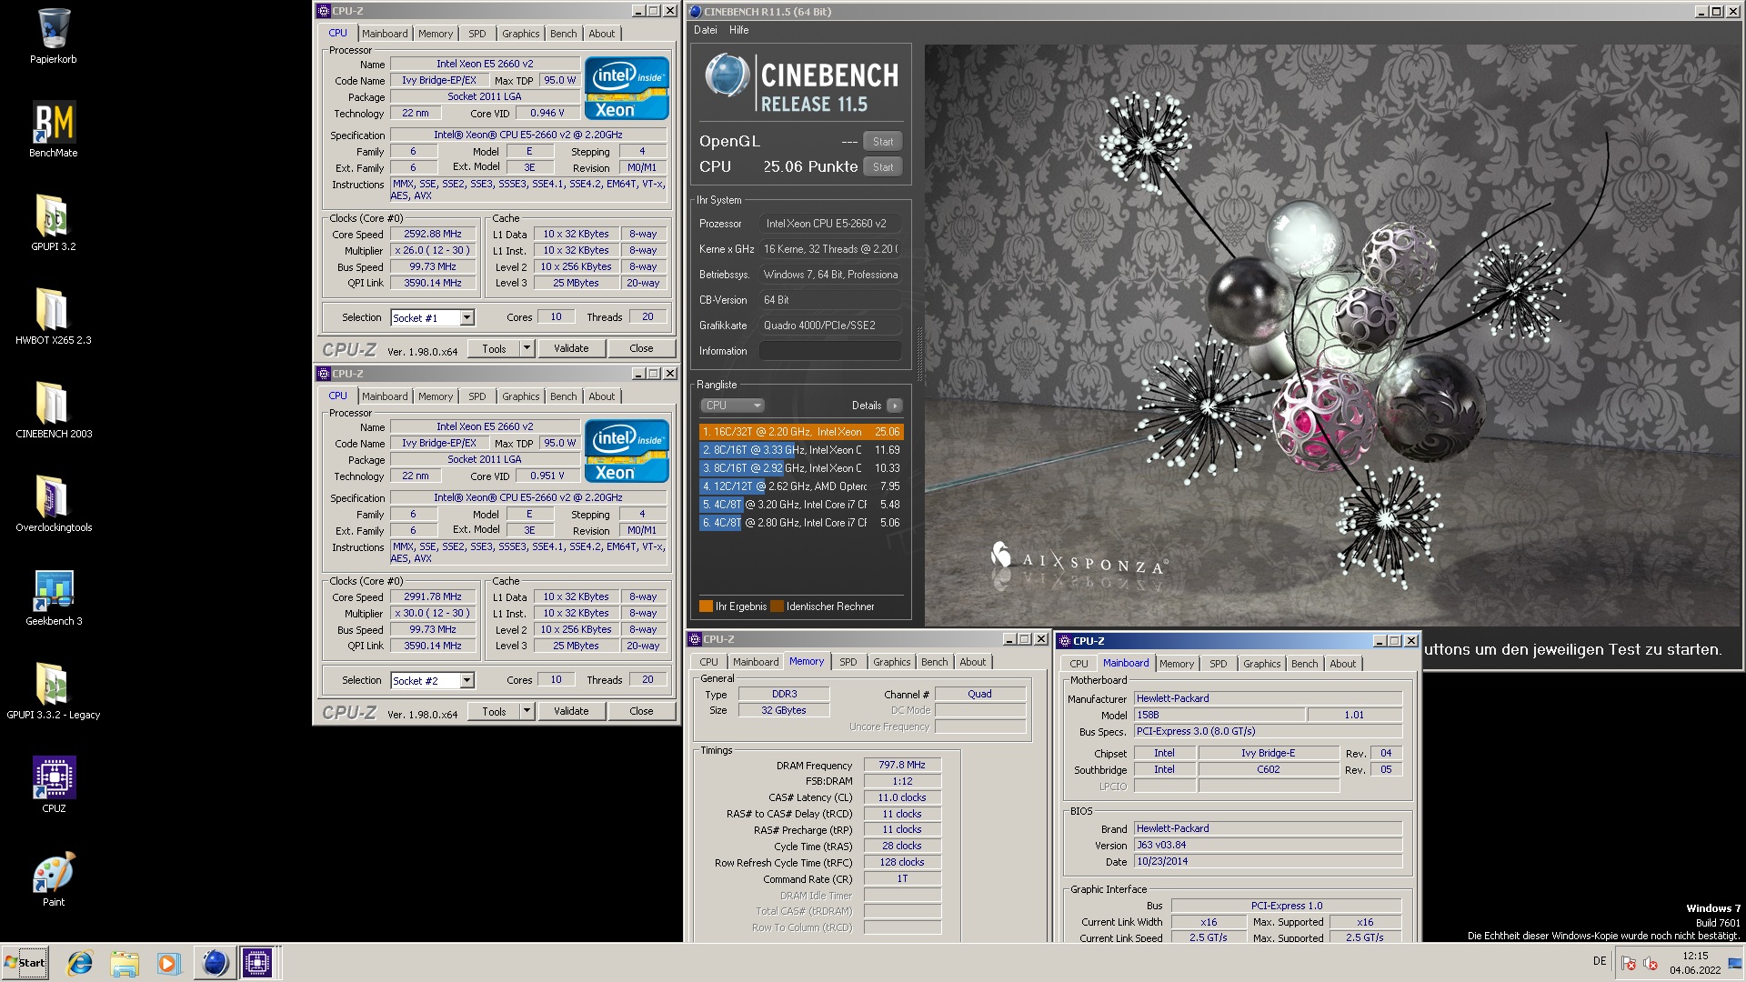The image size is (1746, 982).
Task: Click the Core Speed value 2991.78 MHz
Action: click(433, 597)
